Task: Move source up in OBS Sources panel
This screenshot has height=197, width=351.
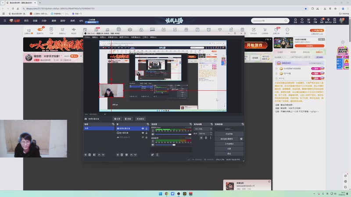Action: pyautogui.click(x=131, y=155)
